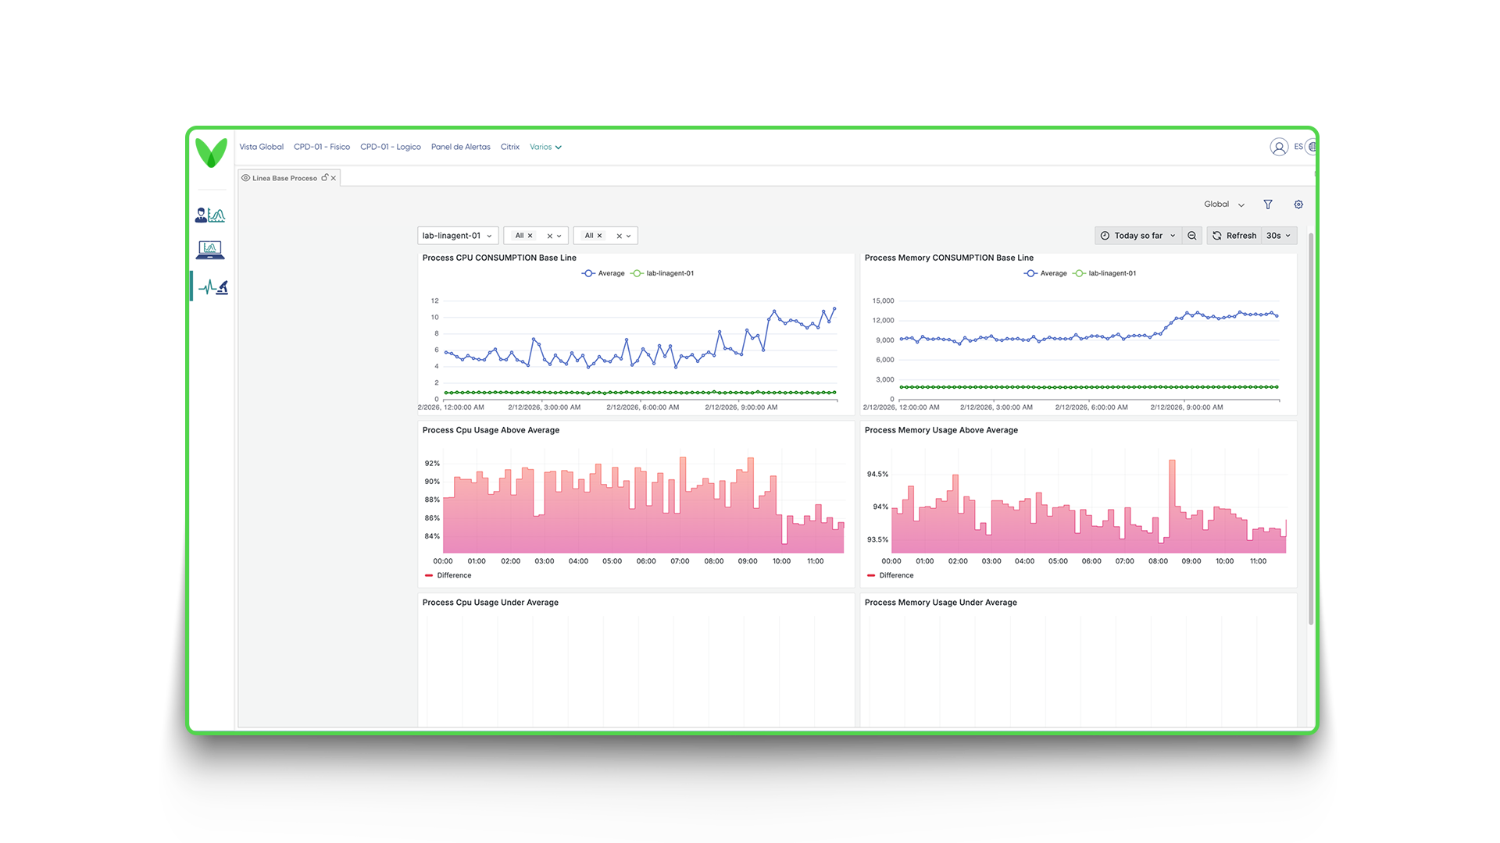
Task: Click the Process CPU CONSUMPTION Base Line title
Action: coord(499,258)
